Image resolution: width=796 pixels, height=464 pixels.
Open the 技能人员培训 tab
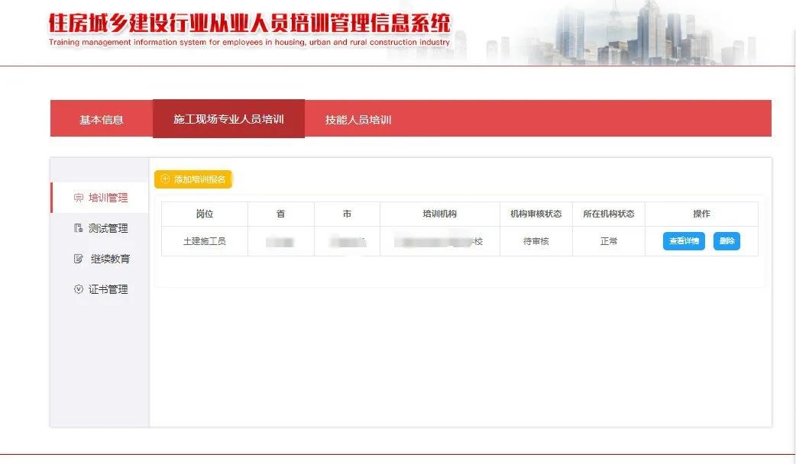pyautogui.click(x=358, y=120)
